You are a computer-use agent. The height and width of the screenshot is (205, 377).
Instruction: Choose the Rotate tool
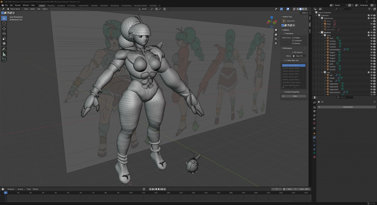coord(4,33)
